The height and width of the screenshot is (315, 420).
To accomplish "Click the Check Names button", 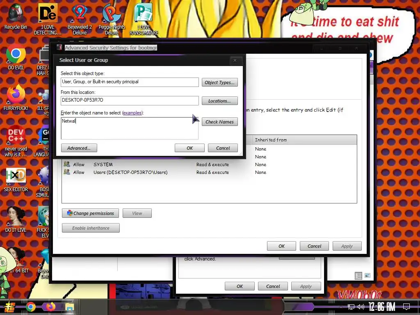I will tap(220, 122).
